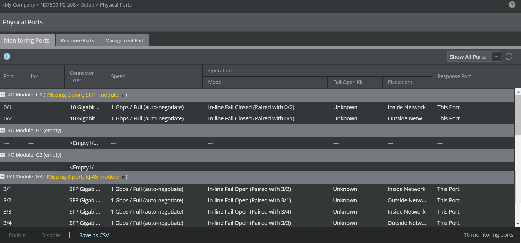Select port 0/2 row
The image size is (521, 243).
click(257, 118)
